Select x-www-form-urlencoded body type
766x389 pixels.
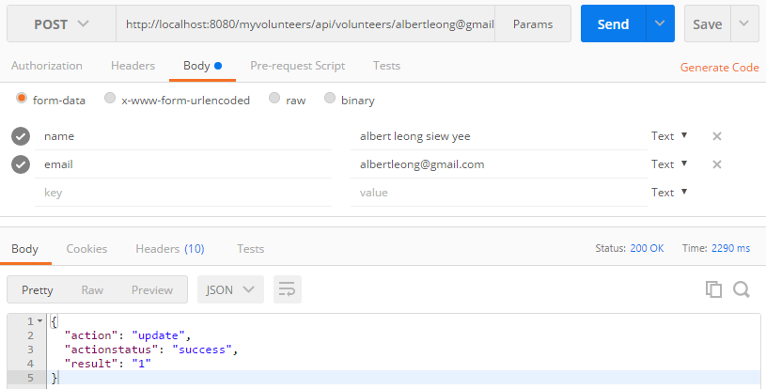pyautogui.click(x=110, y=98)
